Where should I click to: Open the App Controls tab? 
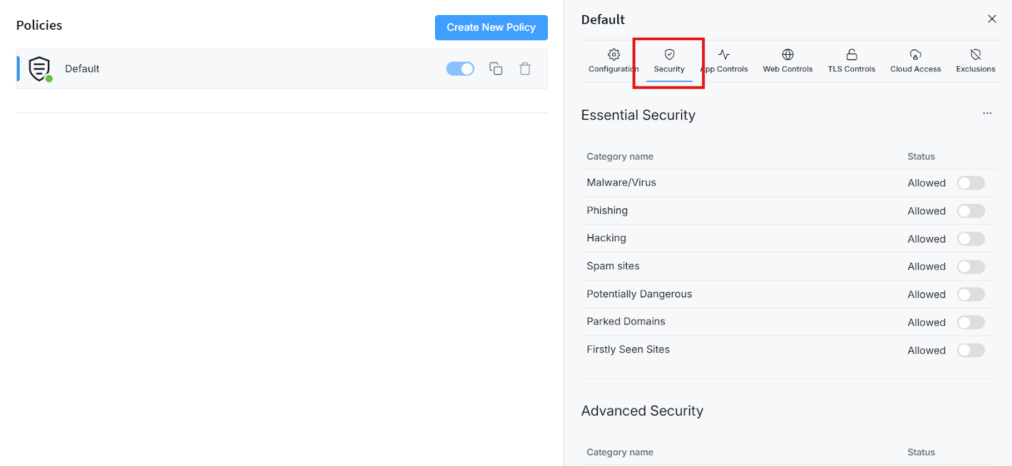[x=724, y=61]
